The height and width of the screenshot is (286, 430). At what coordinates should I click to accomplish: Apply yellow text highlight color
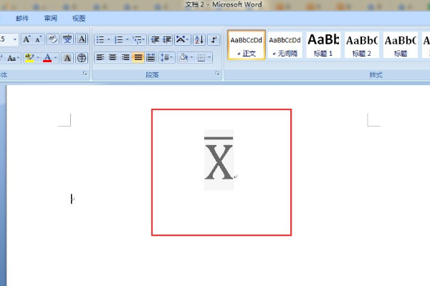29,58
